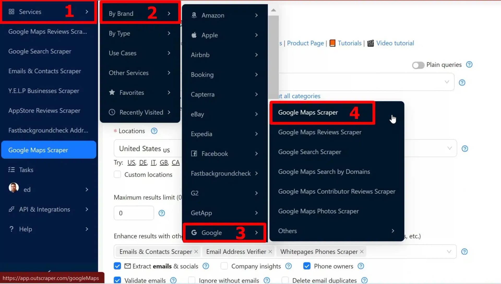Click the Help question mark icon
The image size is (501, 284).
(x=11, y=229)
